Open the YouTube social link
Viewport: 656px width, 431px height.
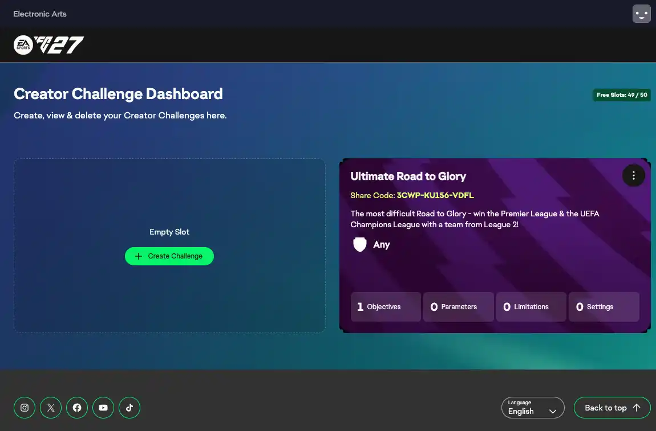103,408
